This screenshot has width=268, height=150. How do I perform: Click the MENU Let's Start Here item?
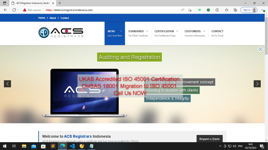[115, 33]
